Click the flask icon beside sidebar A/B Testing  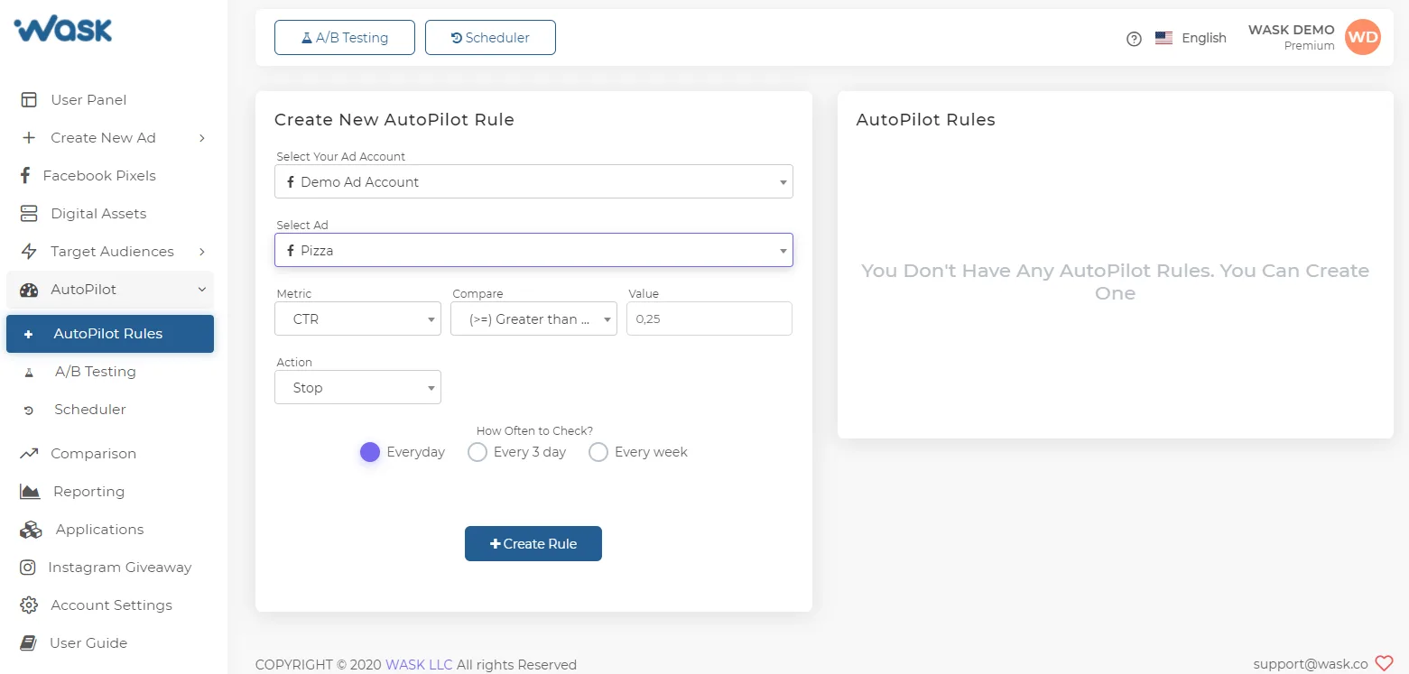(29, 372)
